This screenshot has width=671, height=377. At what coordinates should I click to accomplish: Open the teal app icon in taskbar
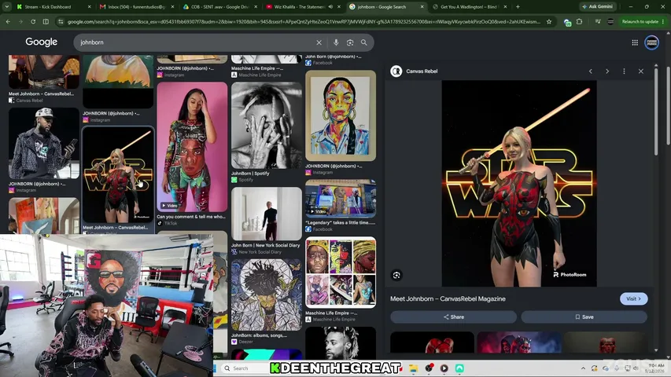pyautogui.click(x=459, y=368)
